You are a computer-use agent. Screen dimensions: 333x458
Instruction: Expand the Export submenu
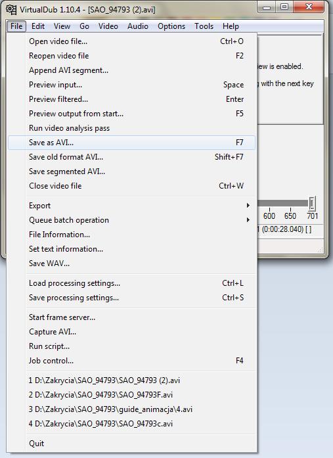point(131,206)
